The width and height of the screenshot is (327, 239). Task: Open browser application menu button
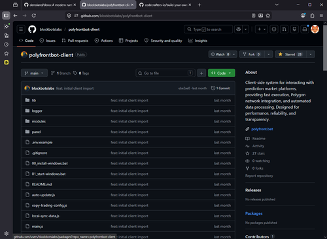point(321,16)
